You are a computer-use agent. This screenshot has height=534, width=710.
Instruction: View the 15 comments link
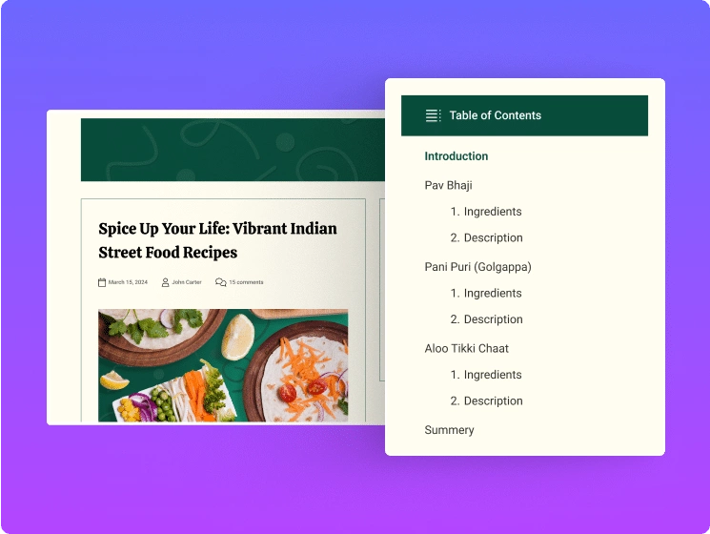[246, 282]
